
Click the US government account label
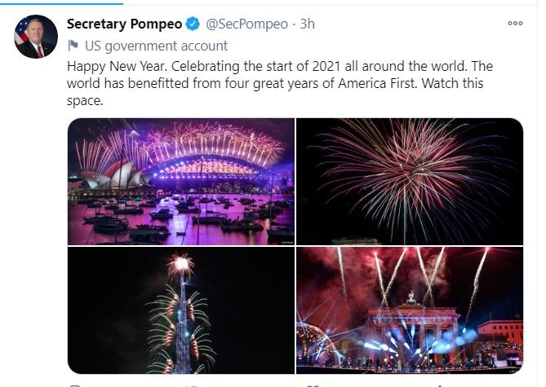pos(157,46)
